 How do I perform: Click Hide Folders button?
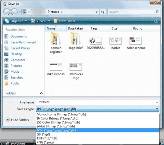(x=17, y=120)
